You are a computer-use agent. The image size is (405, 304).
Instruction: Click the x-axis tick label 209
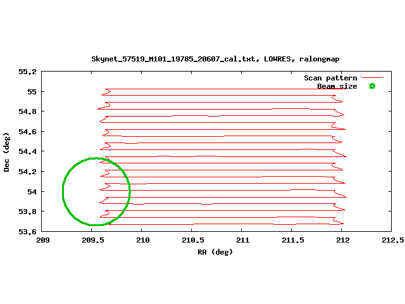coord(43,240)
